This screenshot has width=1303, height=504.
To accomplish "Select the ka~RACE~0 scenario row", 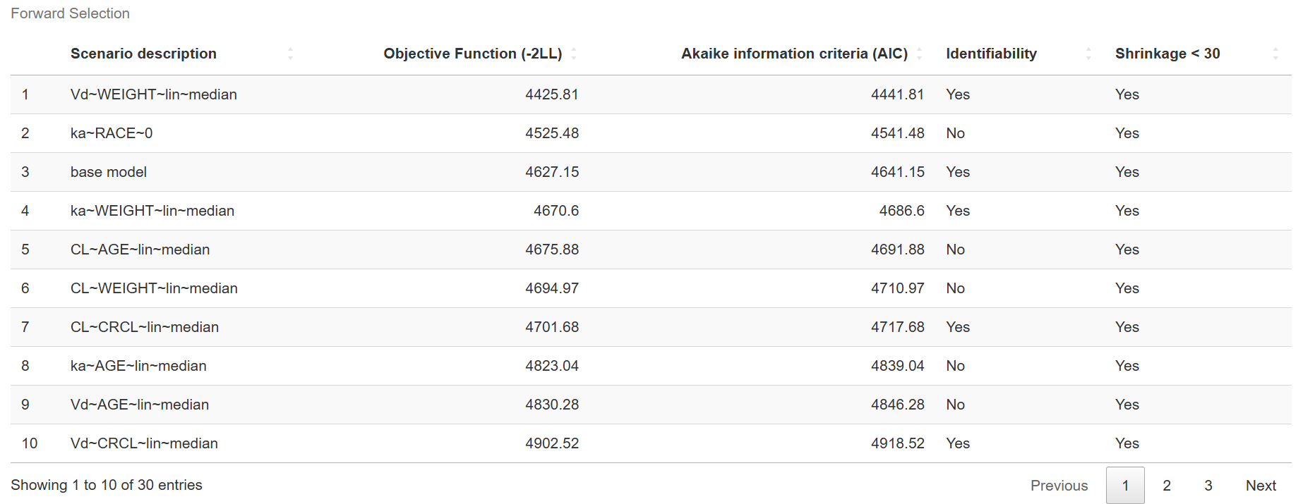I will [x=651, y=133].
